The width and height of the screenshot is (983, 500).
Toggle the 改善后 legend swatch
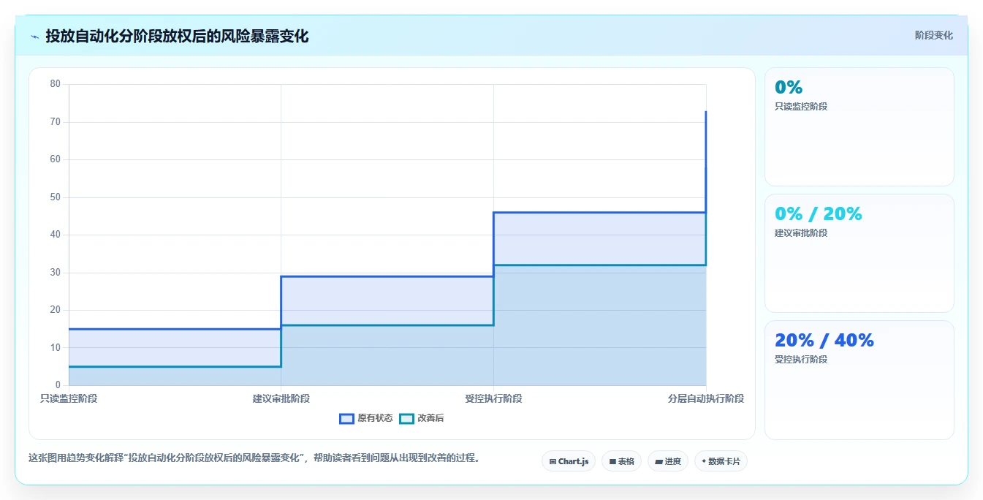point(406,418)
